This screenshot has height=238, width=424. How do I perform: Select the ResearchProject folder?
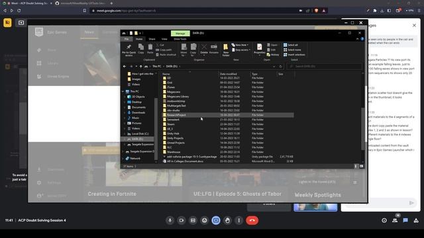coord(227,115)
